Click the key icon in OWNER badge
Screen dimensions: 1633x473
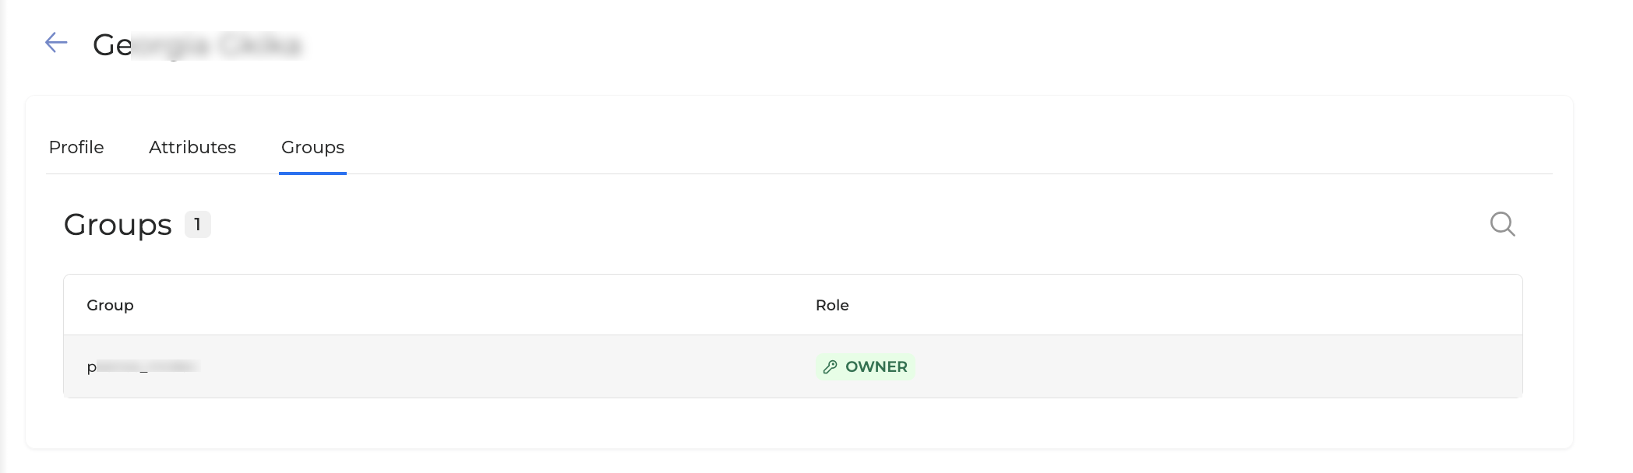point(831,366)
